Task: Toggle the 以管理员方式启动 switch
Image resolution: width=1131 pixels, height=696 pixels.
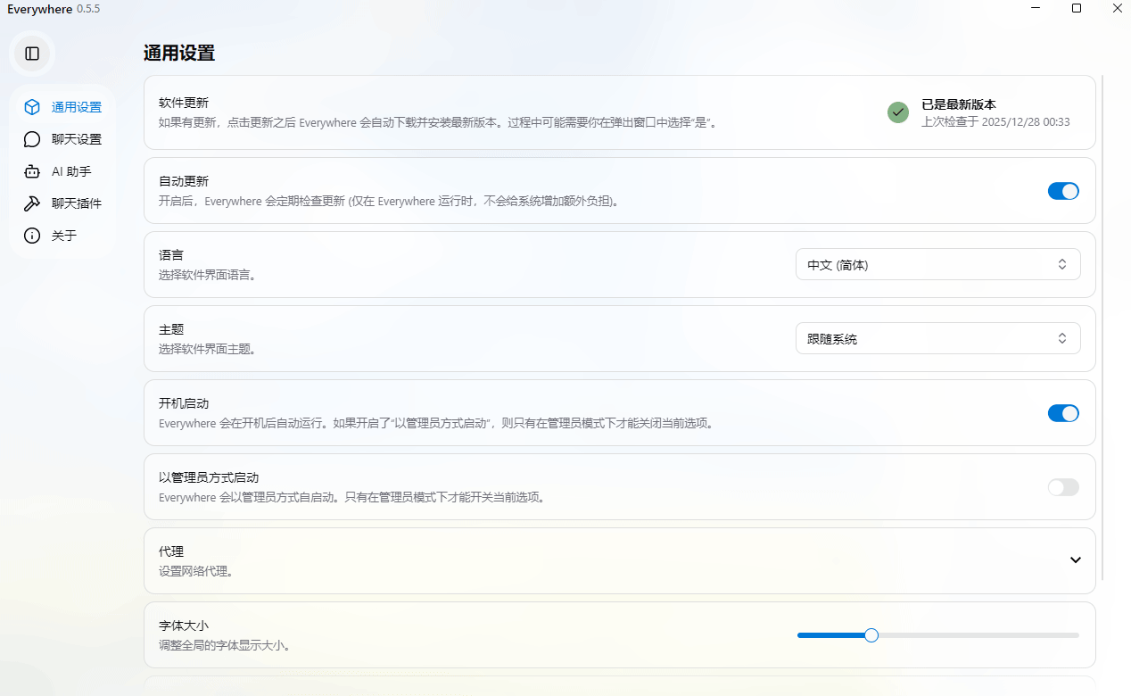Action: (1063, 487)
